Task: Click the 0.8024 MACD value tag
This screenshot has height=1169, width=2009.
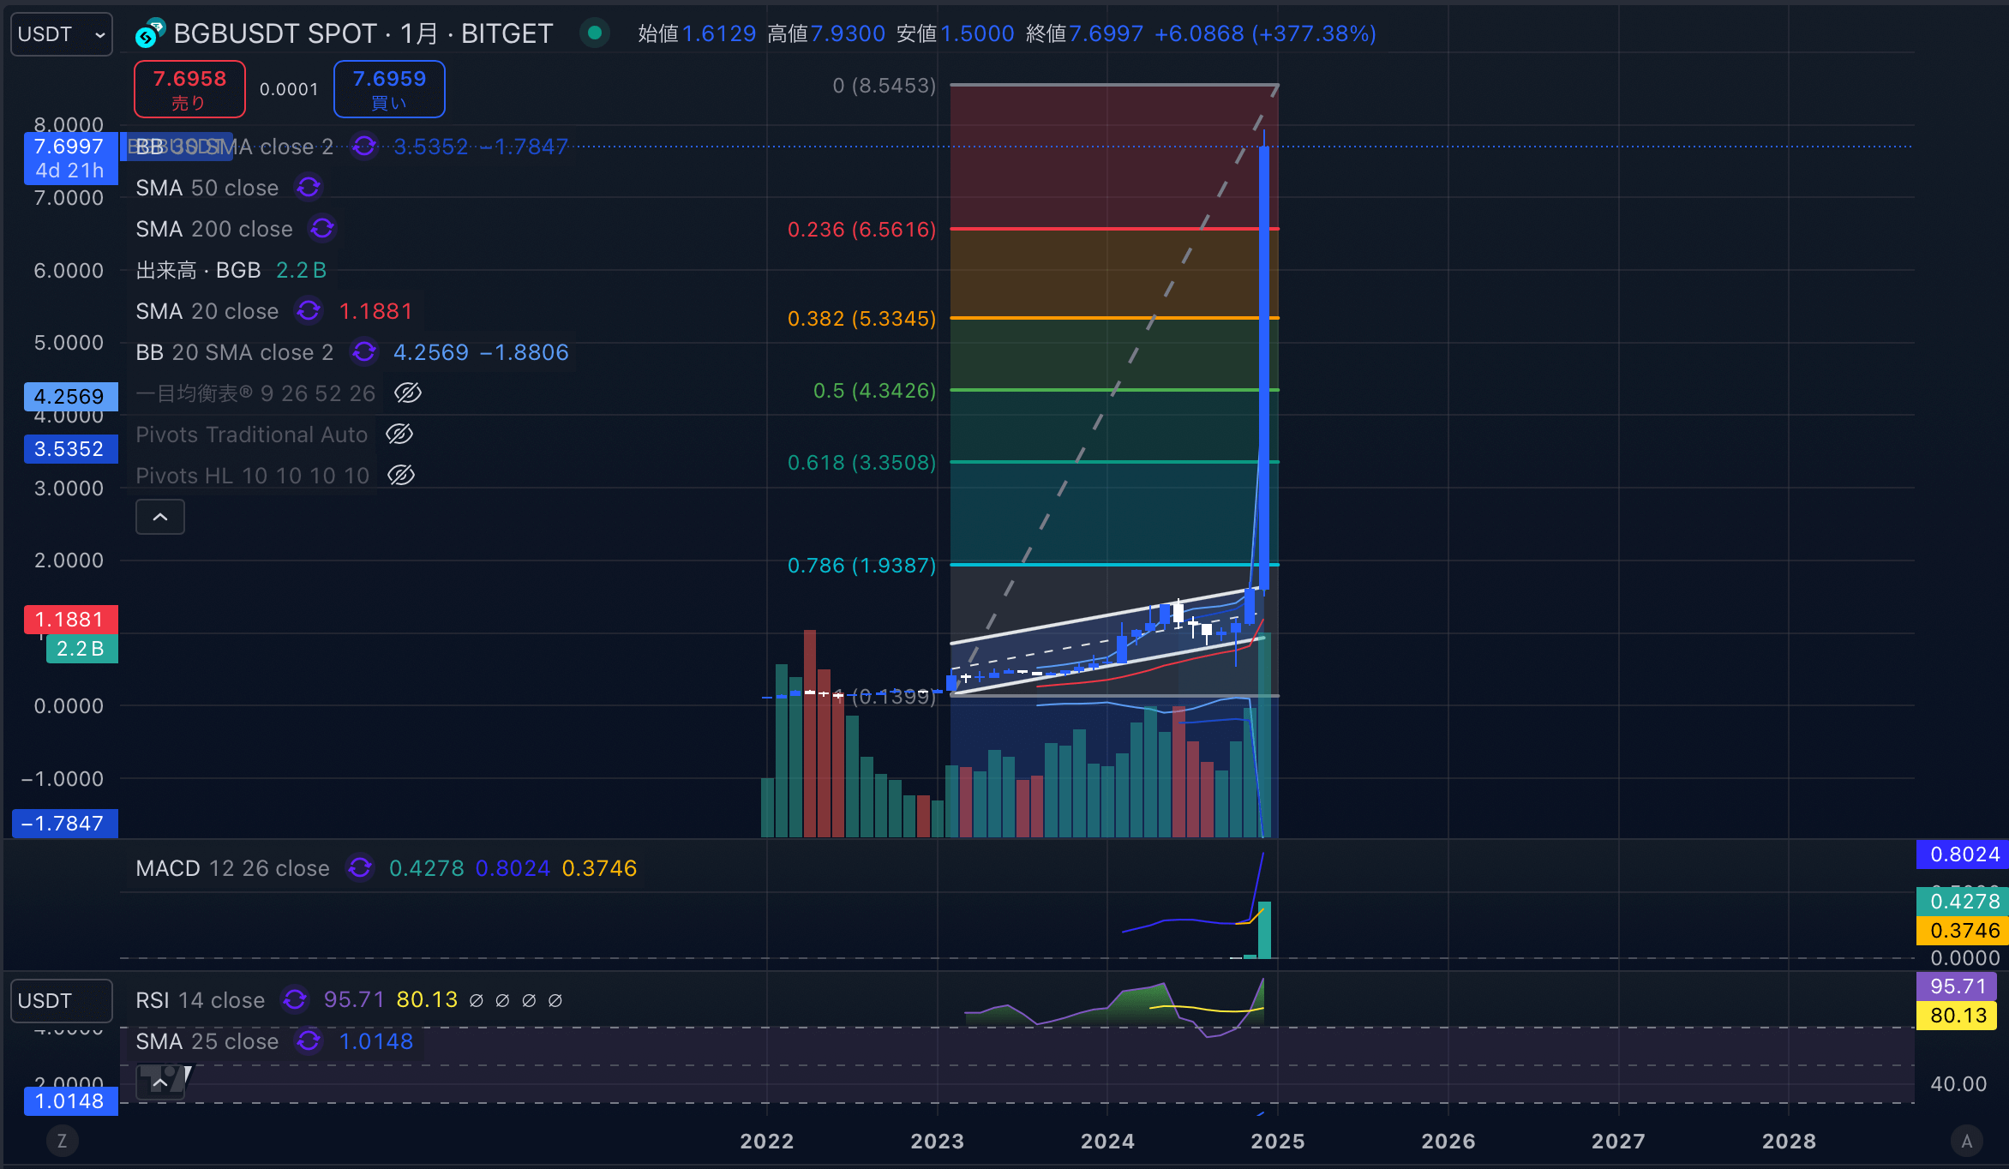Action: coord(1964,854)
